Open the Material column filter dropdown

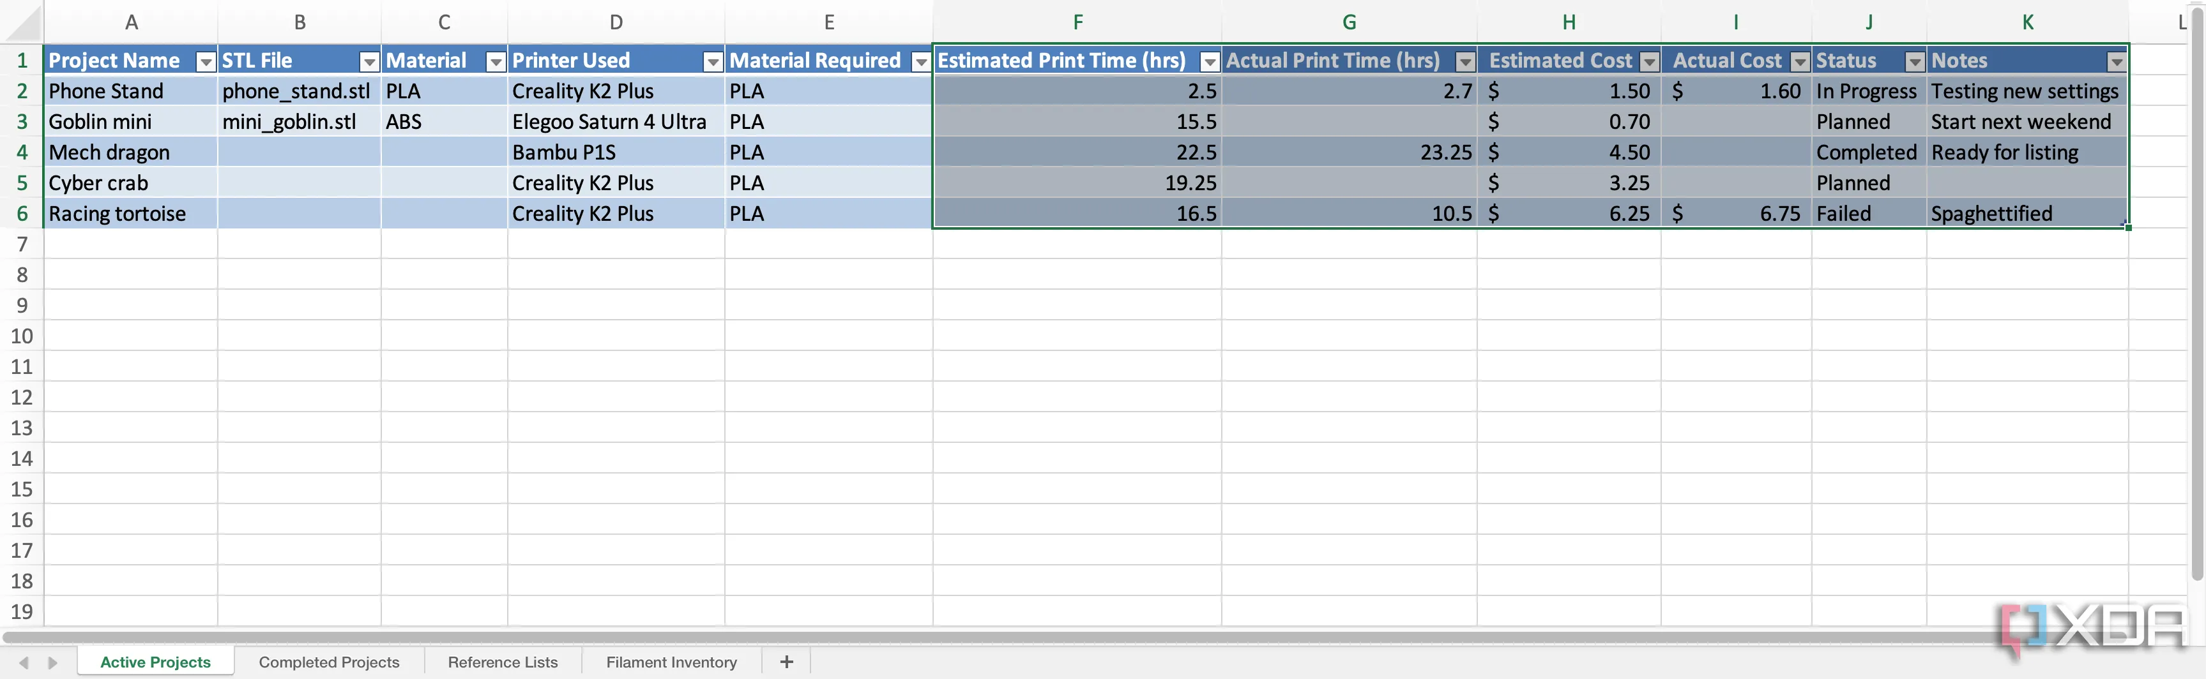point(496,61)
